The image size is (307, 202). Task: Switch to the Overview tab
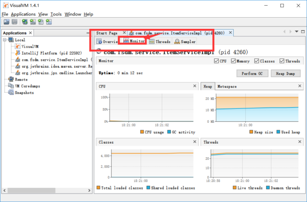(107, 42)
